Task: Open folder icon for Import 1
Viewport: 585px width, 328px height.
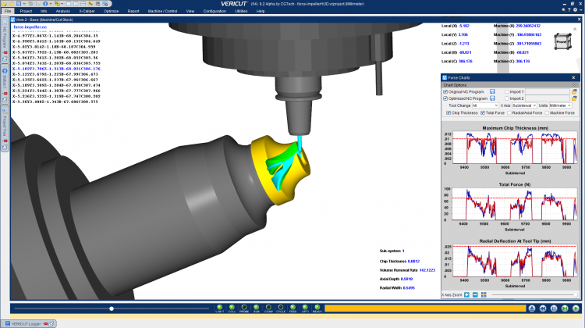Action: point(574,91)
